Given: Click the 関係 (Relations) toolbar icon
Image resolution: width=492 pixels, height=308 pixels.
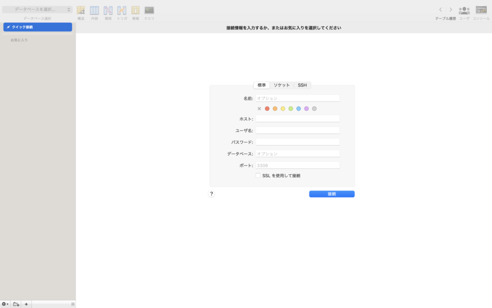Looking at the screenshot, I should pos(108,10).
